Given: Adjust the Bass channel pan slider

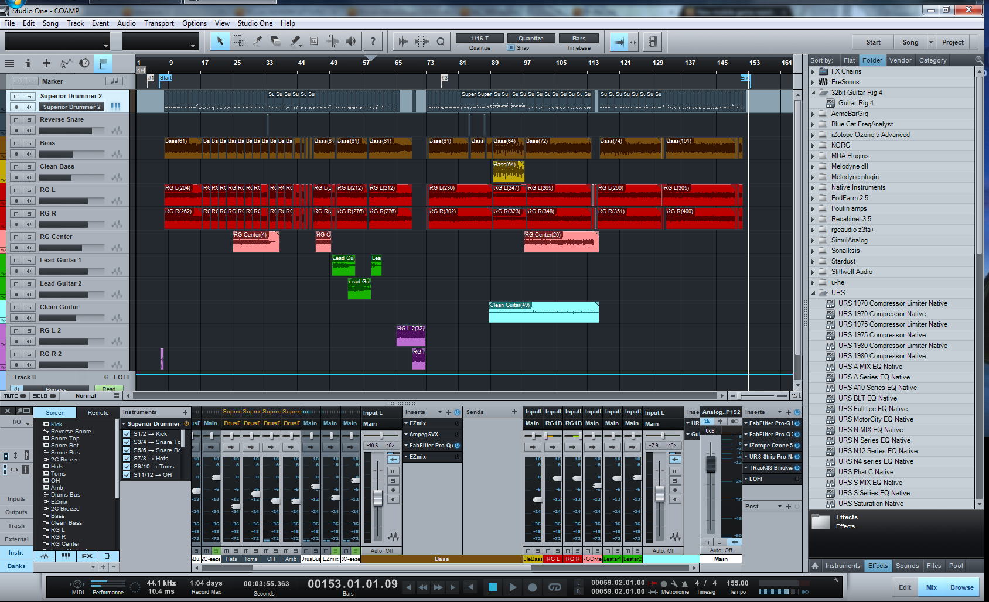Looking at the screenshot, I should [381, 435].
